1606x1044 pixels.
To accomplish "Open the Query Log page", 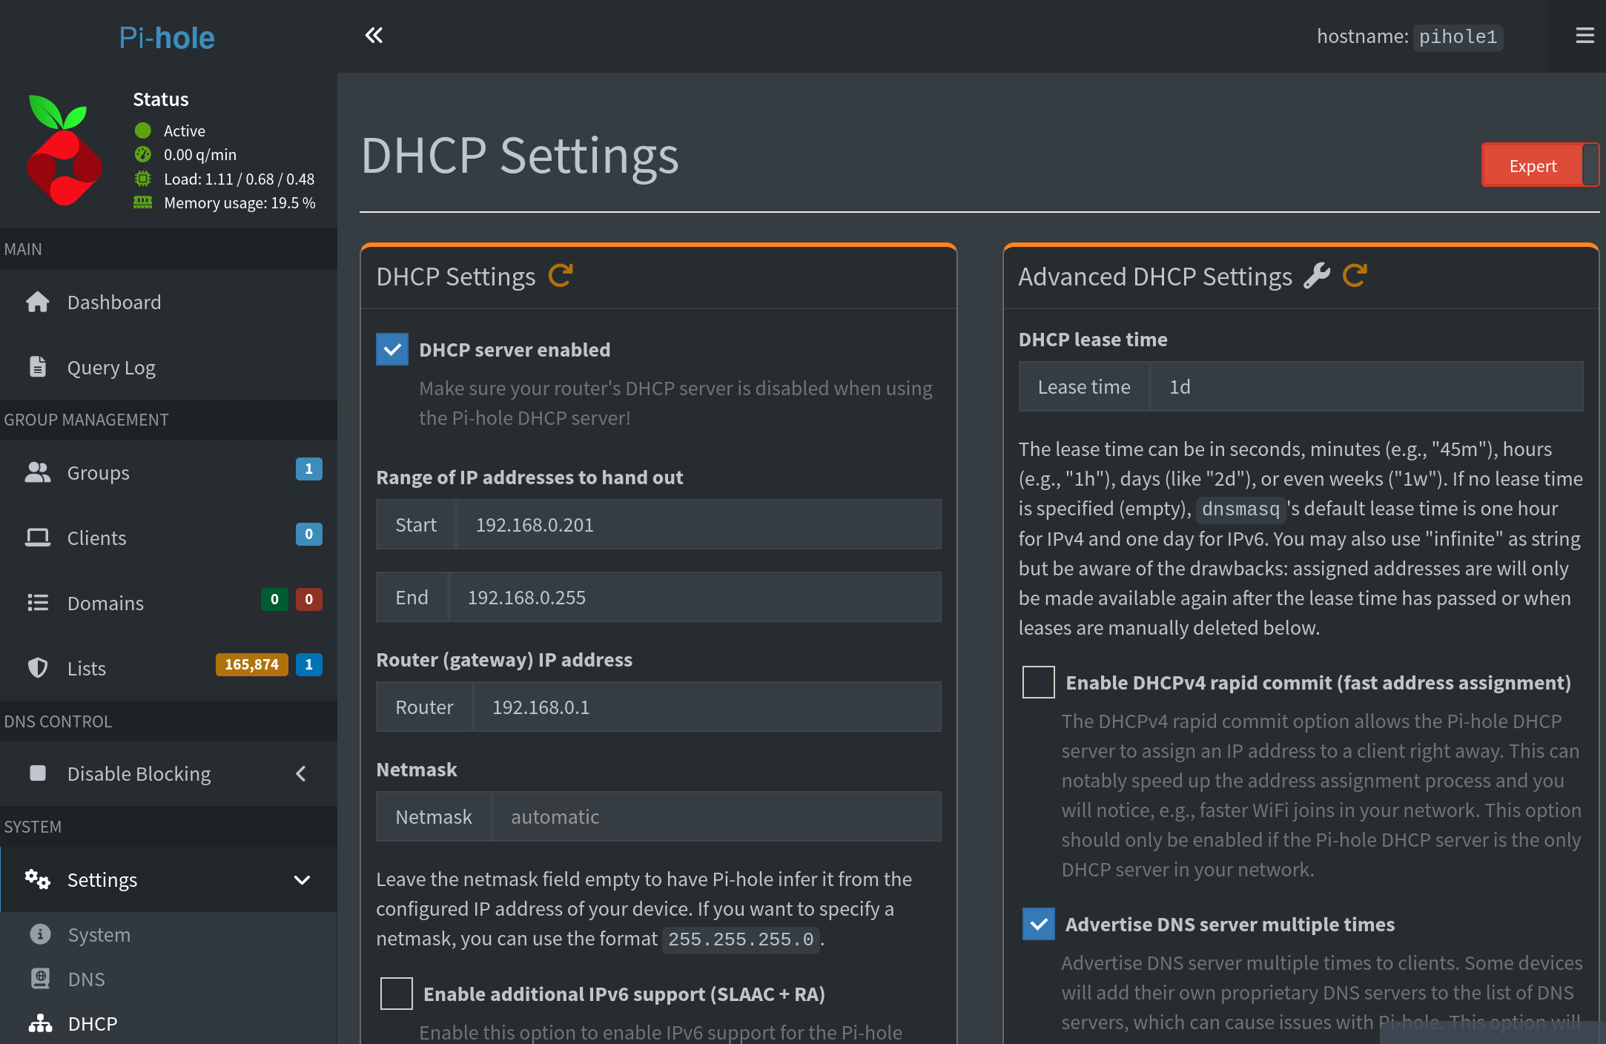I will click(111, 368).
